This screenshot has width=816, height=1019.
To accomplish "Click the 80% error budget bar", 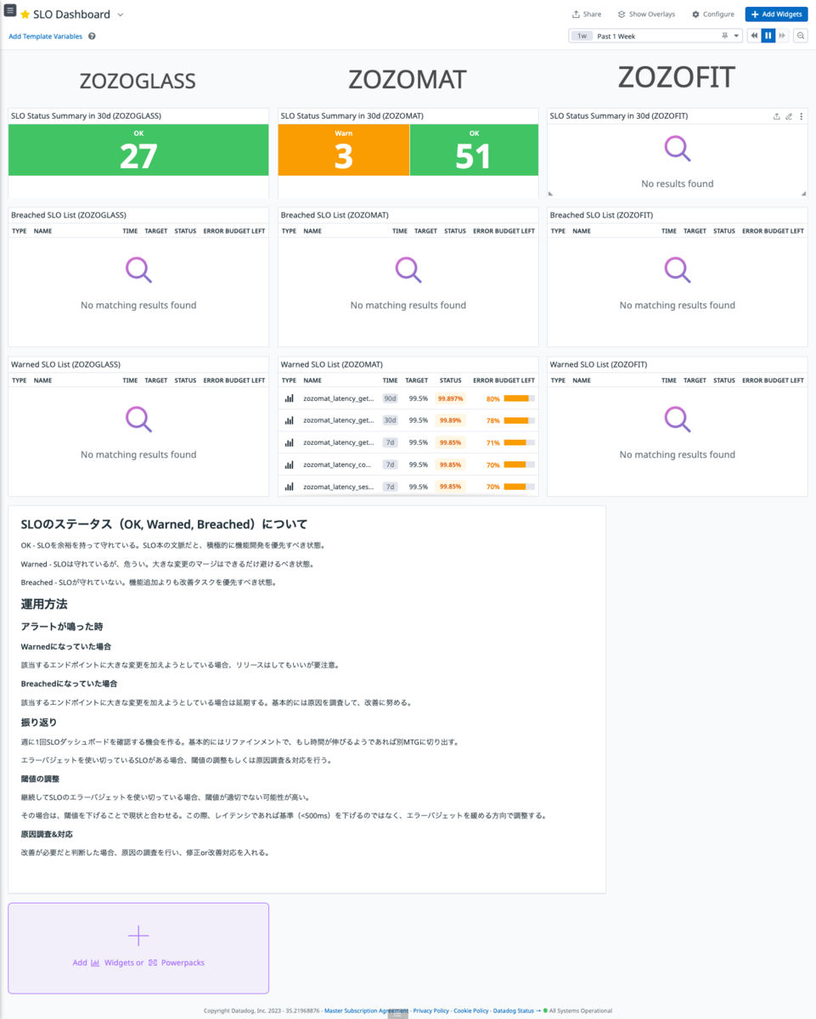I will [x=519, y=398].
